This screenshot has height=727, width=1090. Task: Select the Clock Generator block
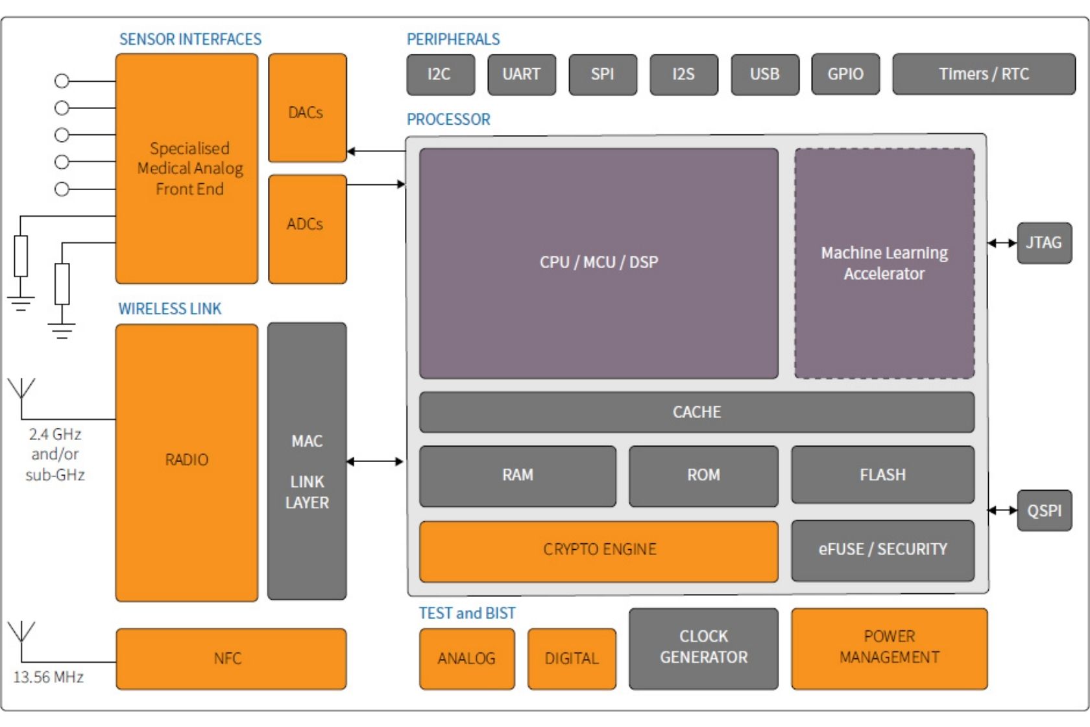(705, 649)
